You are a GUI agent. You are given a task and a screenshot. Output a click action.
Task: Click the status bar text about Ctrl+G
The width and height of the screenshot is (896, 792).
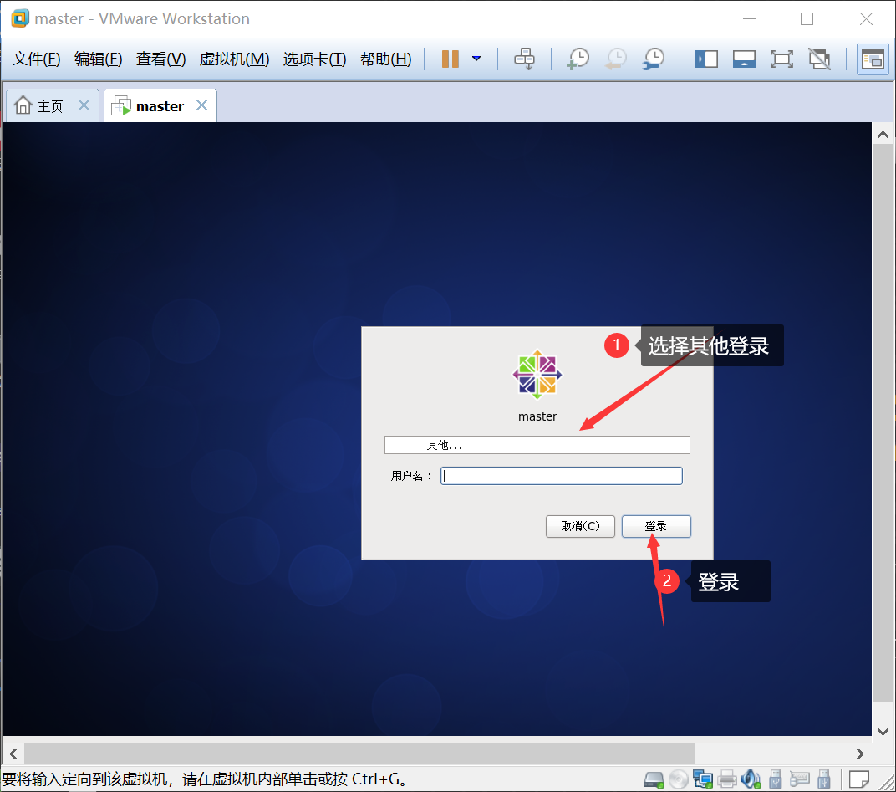(x=206, y=779)
